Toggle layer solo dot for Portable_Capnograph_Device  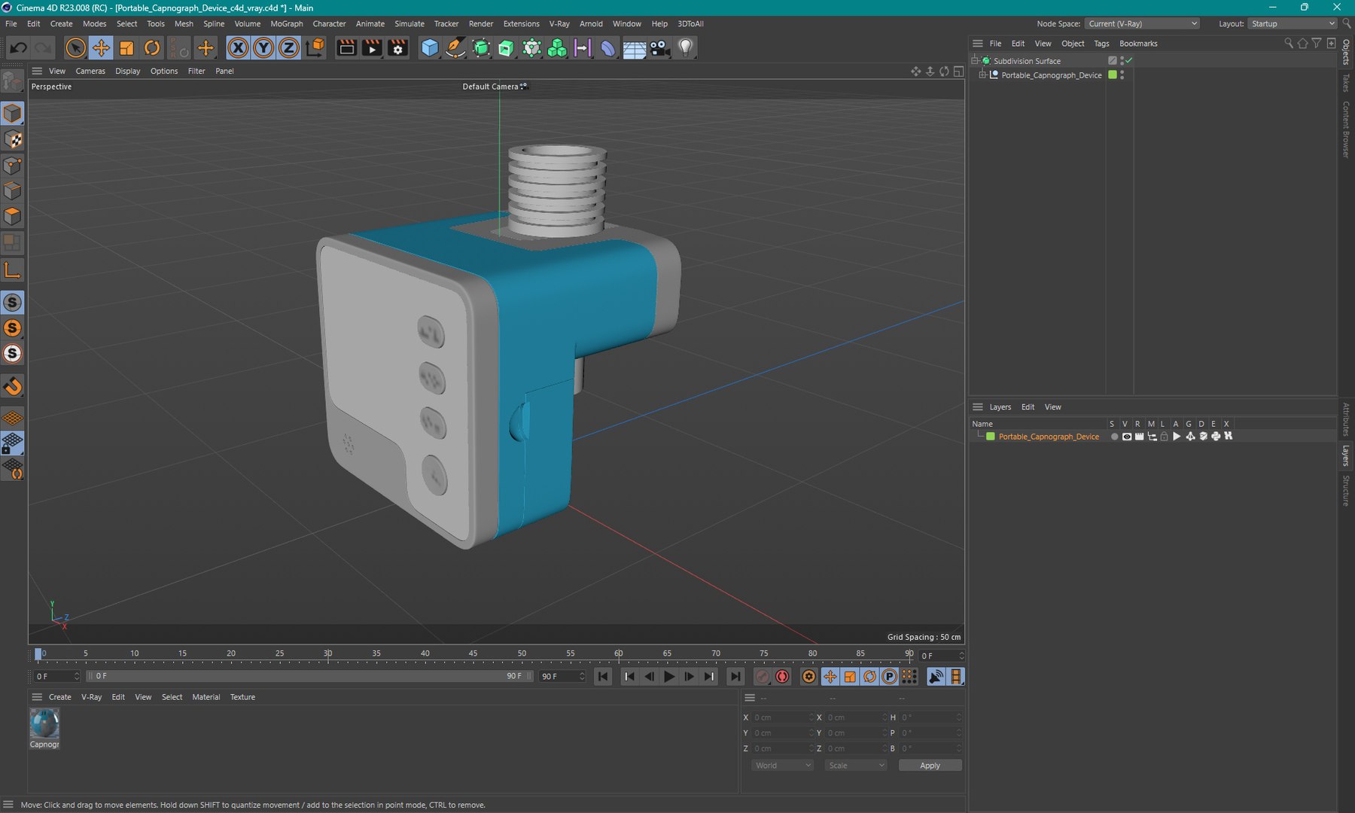(x=1114, y=437)
